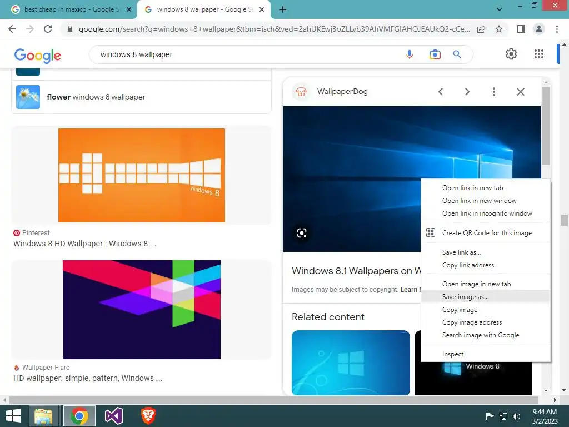Close the 'windows 8 wallpaper' tab
The width and height of the screenshot is (569, 427).
tap(262, 10)
